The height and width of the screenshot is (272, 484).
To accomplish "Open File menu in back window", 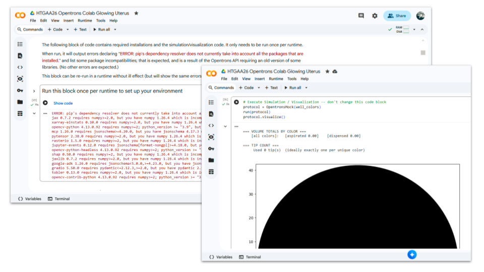I will point(33,21).
